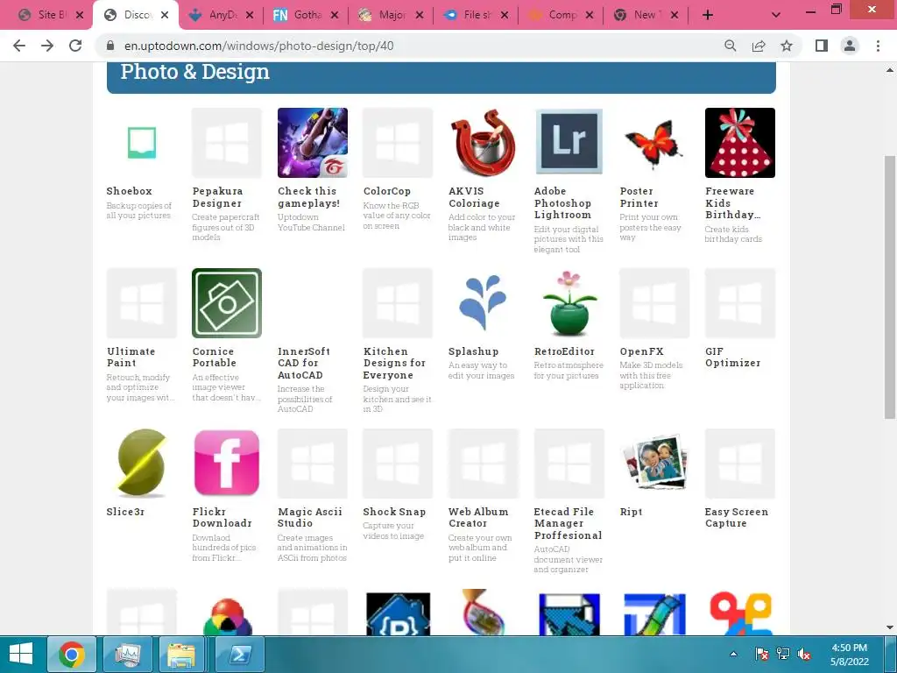Expand the tab search chevron
The image size is (897, 673).
tap(776, 15)
